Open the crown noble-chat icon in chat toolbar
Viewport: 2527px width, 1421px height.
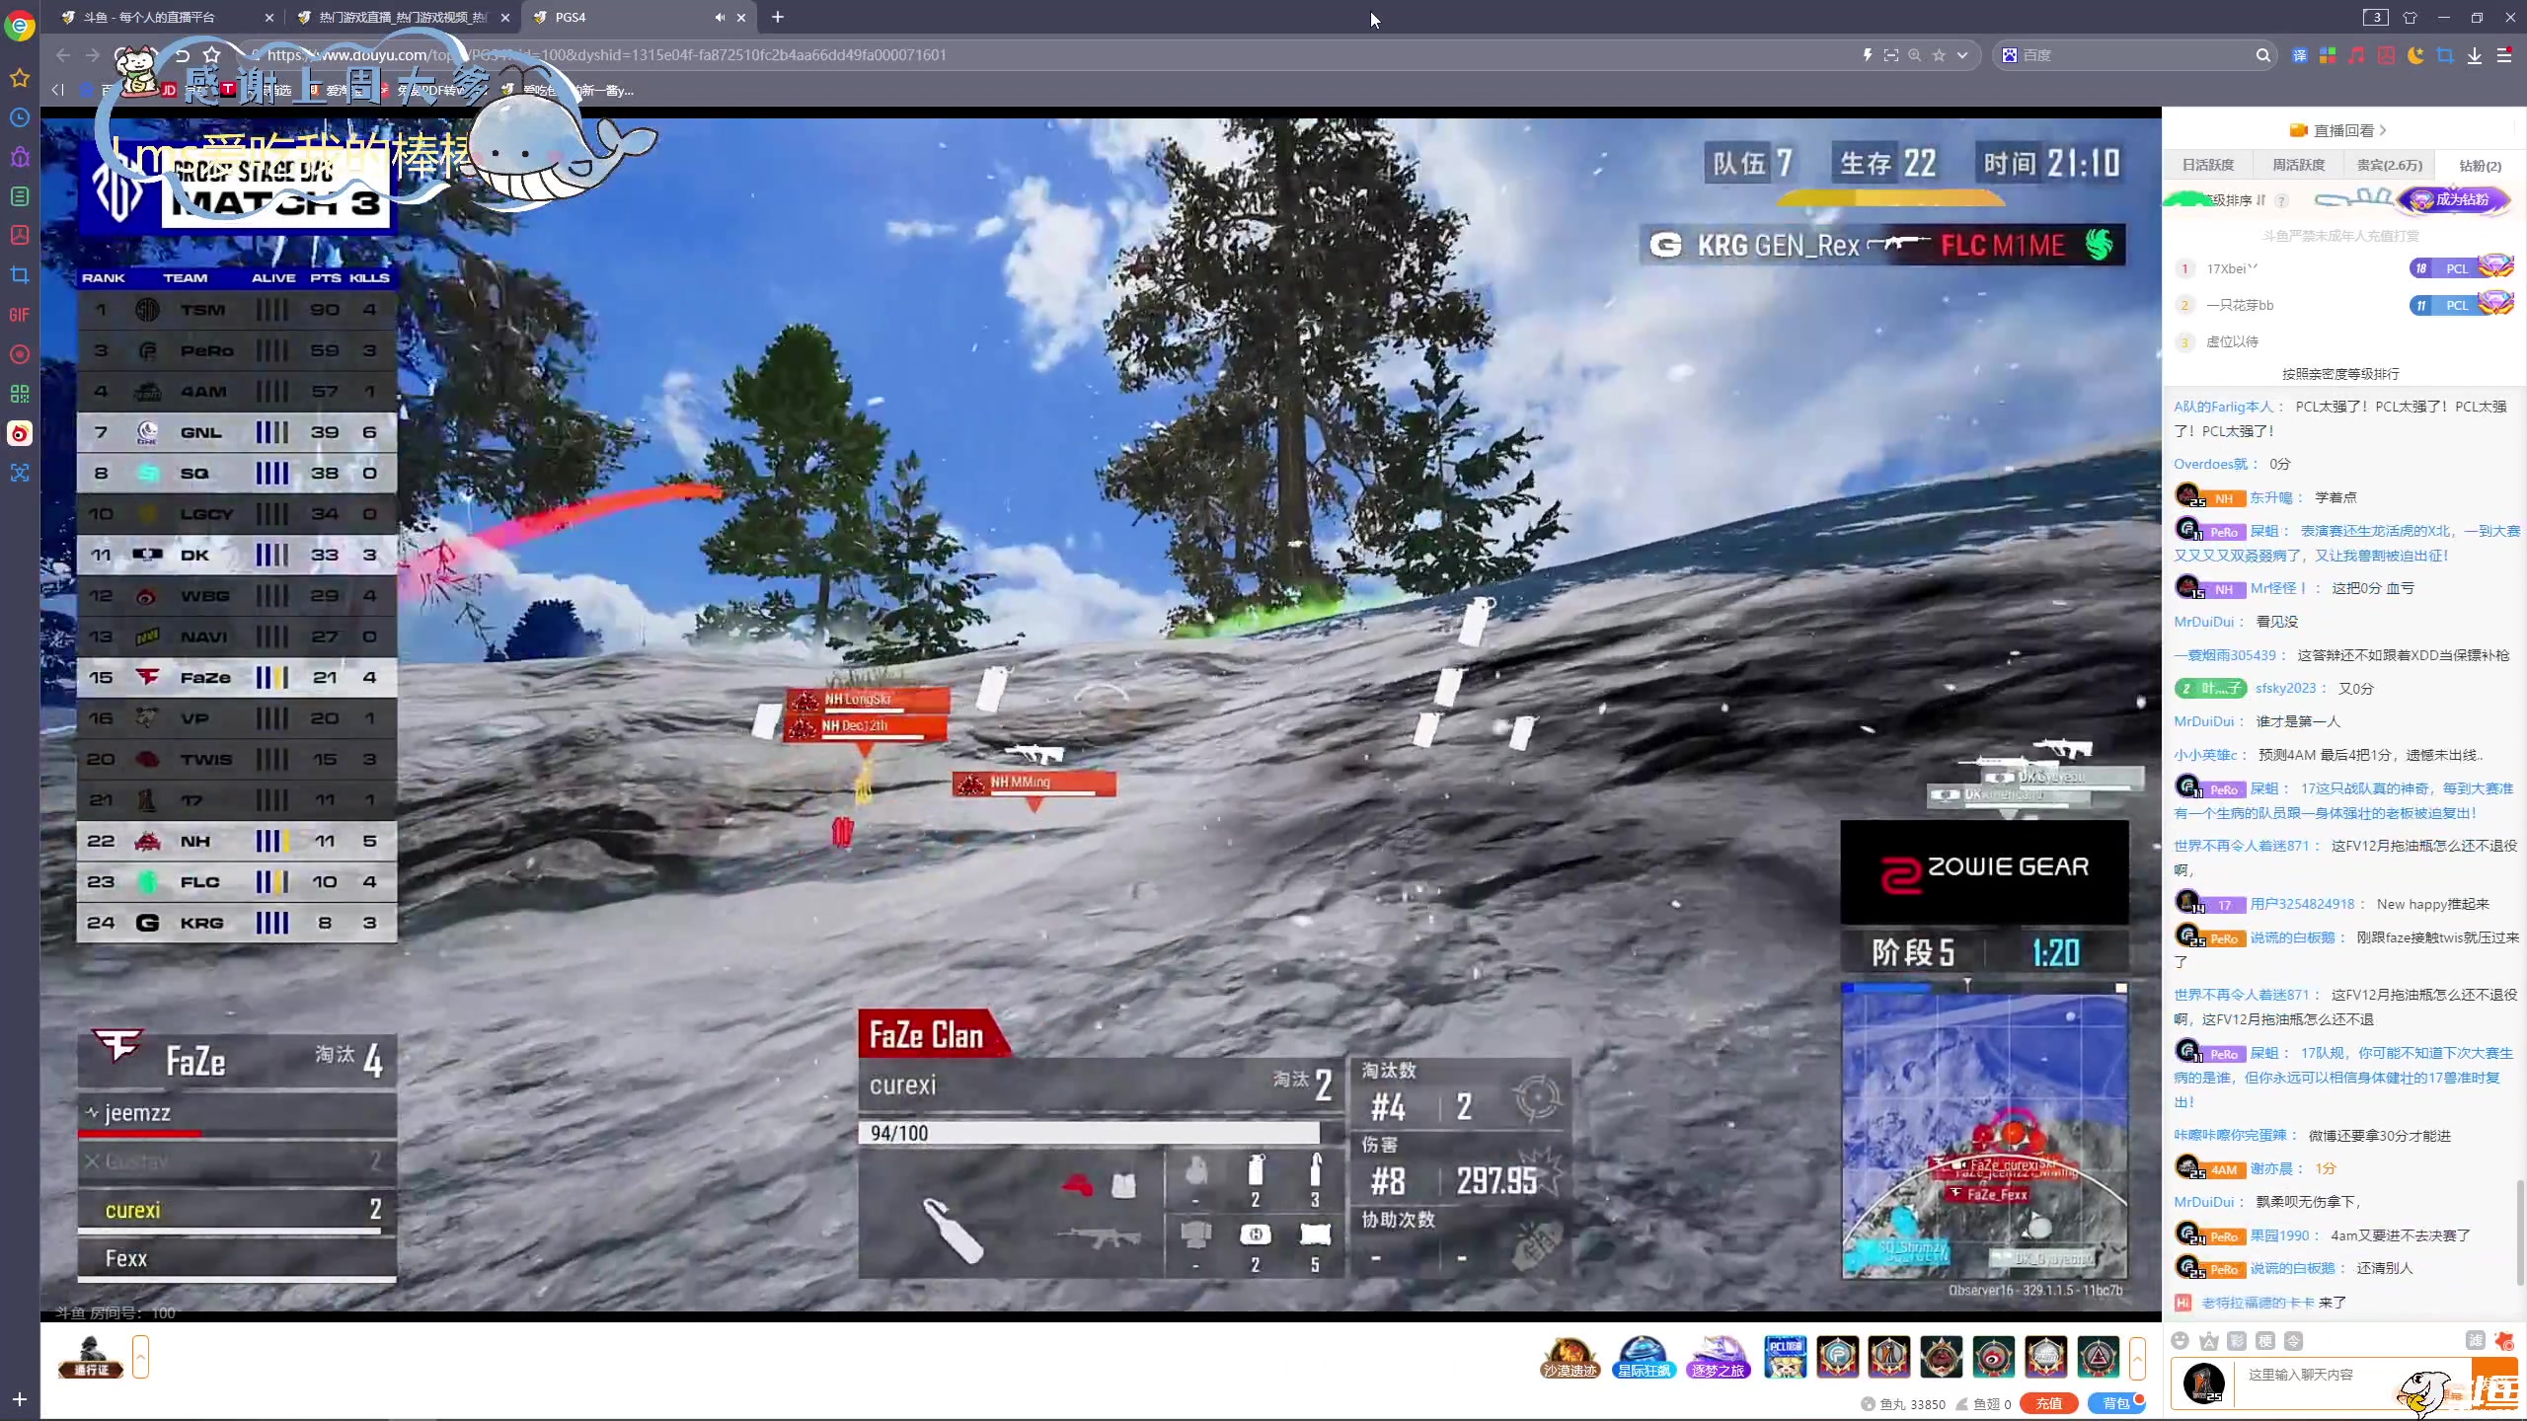click(2209, 1340)
